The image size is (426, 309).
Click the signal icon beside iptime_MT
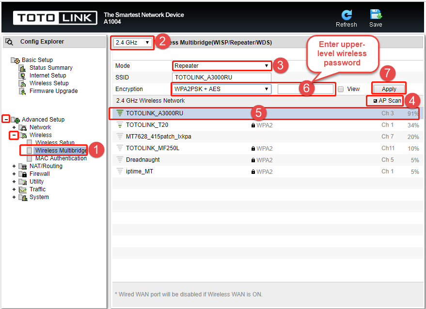click(x=120, y=171)
